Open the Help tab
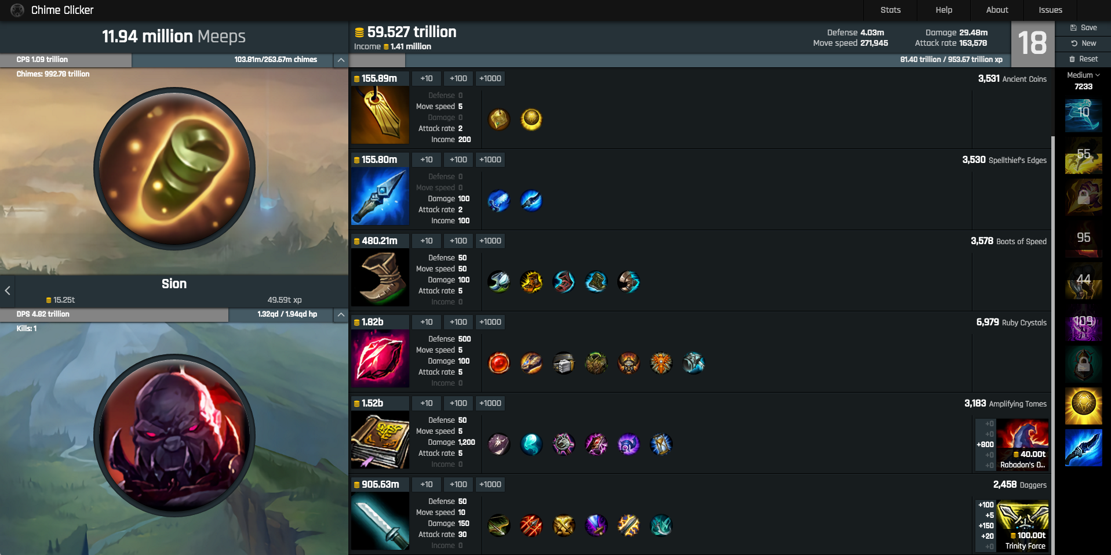1111x555 pixels. click(x=944, y=10)
